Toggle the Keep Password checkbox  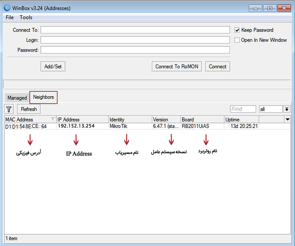coord(237,30)
